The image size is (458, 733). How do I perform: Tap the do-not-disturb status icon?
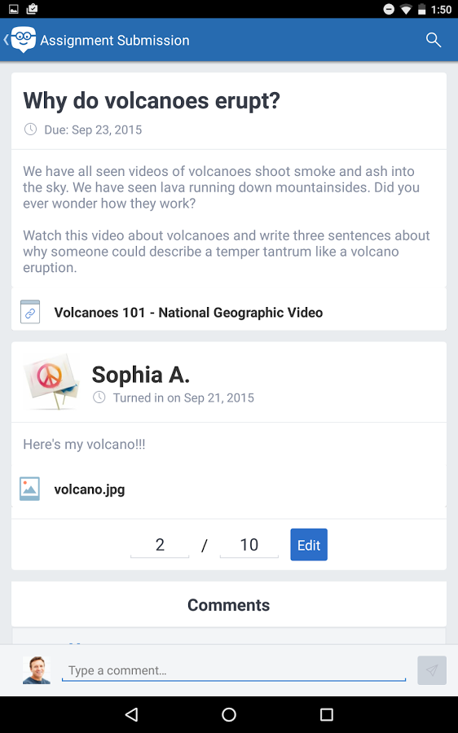point(389,9)
